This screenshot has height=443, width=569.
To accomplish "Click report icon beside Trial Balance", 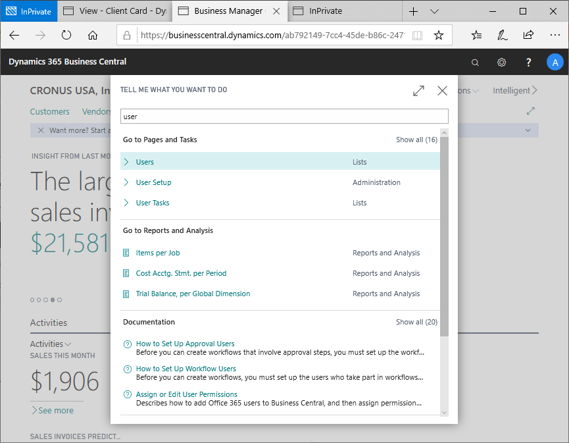I will (x=126, y=294).
